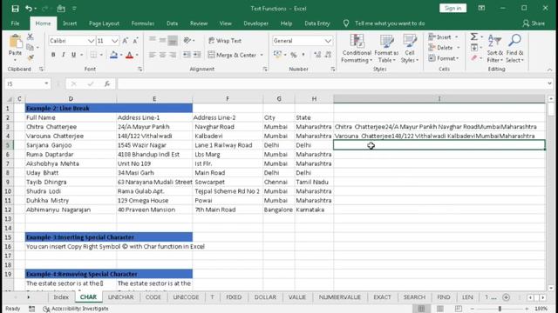Screen dimensions: 558x313
Task: Click the Sign in button
Action: (453, 8)
